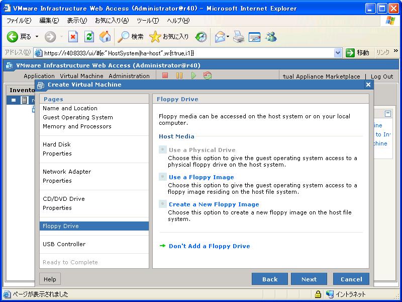The image size is (402, 302).
Task: Go to the Name and Location page
Action: (x=70, y=108)
